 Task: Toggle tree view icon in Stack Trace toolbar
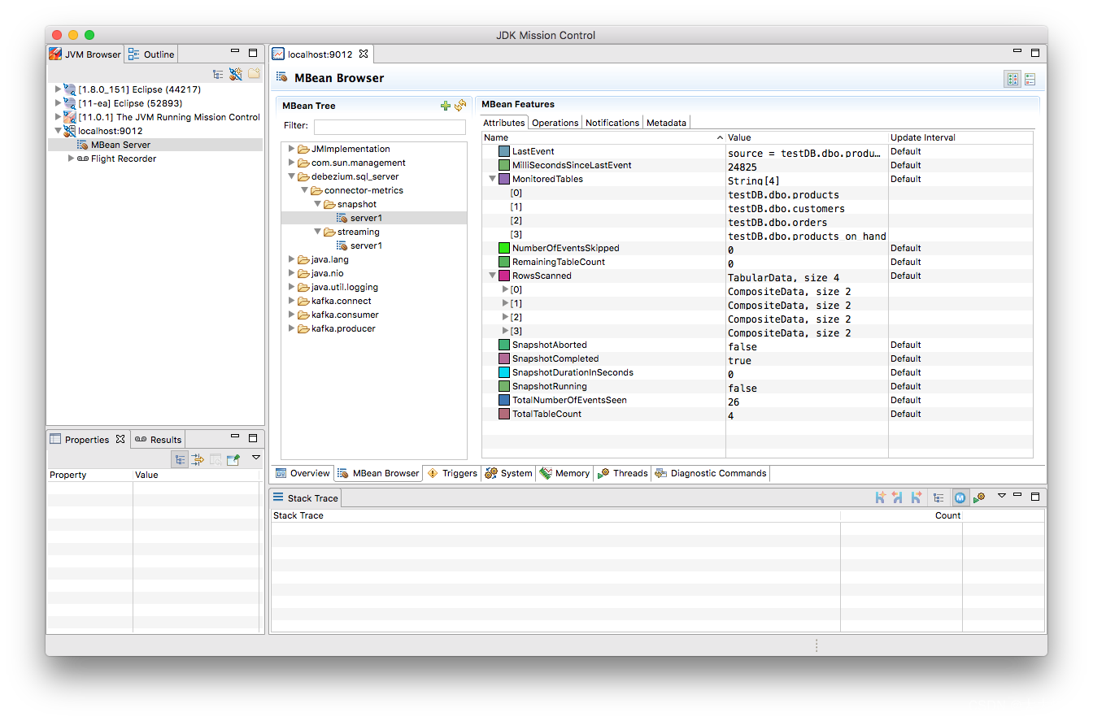(x=938, y=497)
